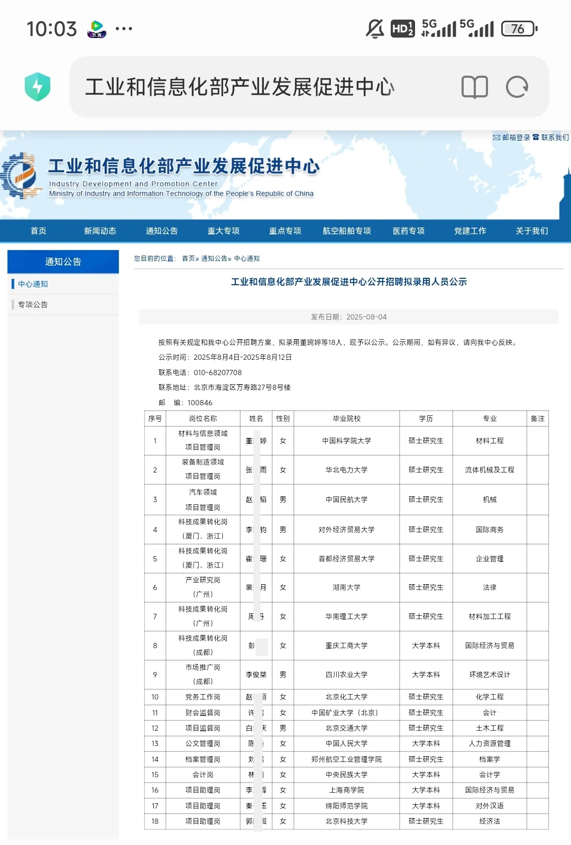
Task: Click 中央民族大学 cell
Action: click(x=347, y=775)
